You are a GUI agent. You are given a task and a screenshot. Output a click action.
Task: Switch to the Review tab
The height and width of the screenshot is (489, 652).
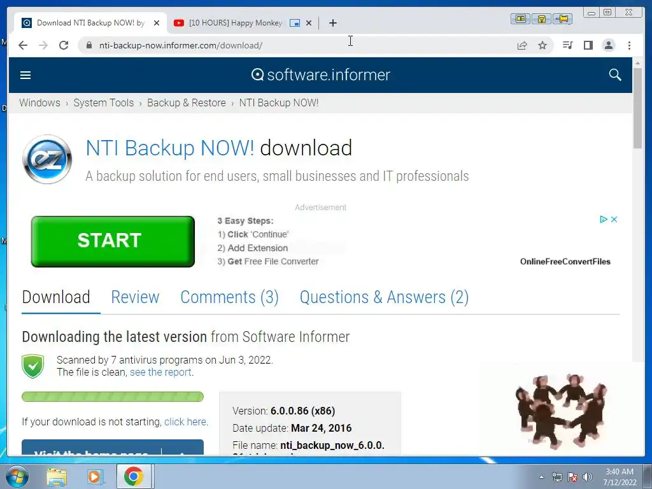[x=135, y=297]
